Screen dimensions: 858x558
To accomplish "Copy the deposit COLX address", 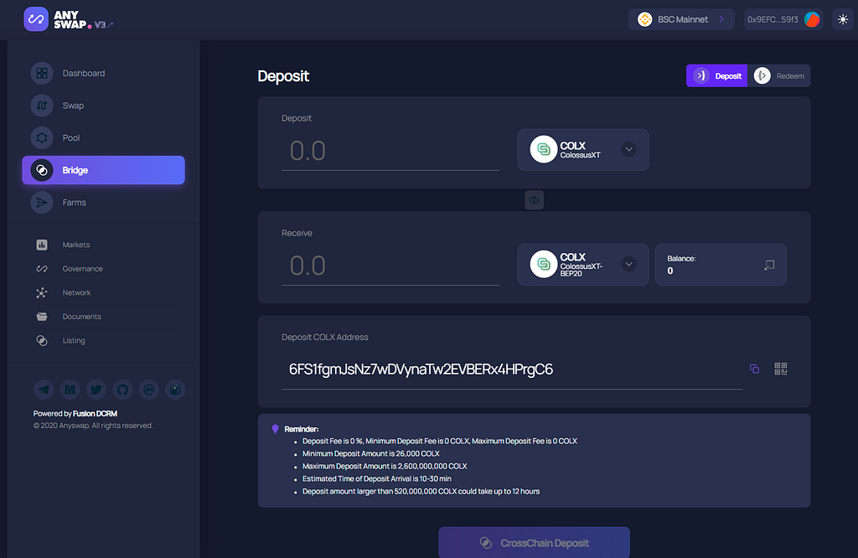I will click(x=755, y=369).
